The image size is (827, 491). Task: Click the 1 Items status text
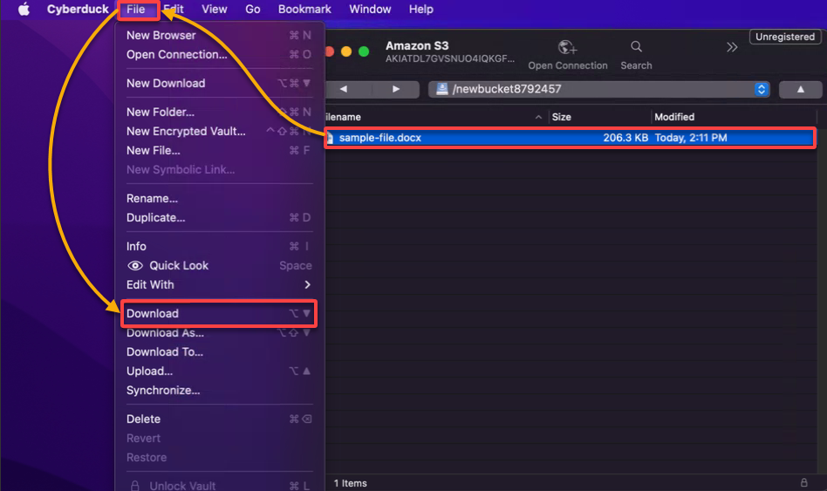click(350, 483)
